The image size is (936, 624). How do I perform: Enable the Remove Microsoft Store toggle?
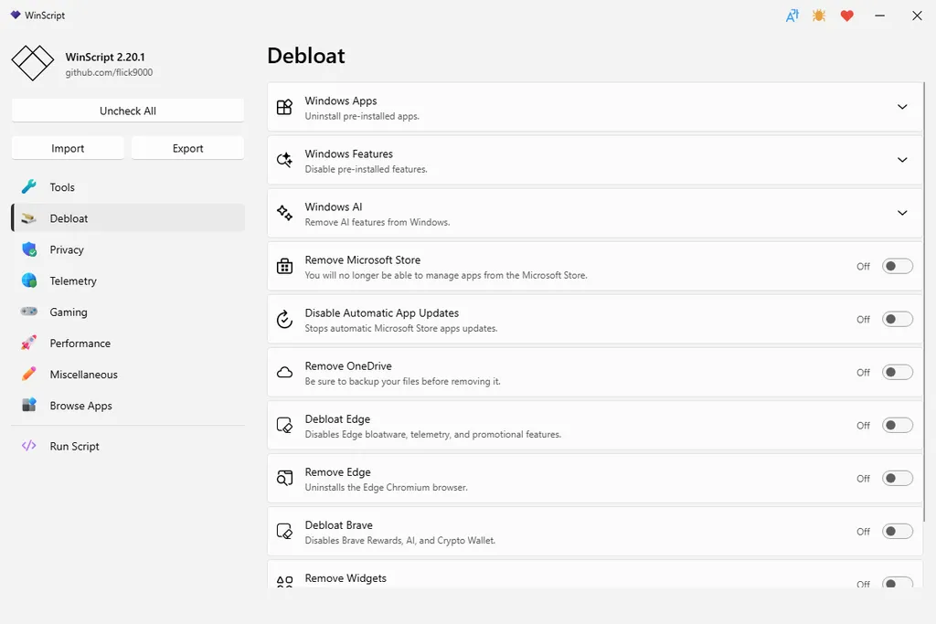[x=898, y=266]
